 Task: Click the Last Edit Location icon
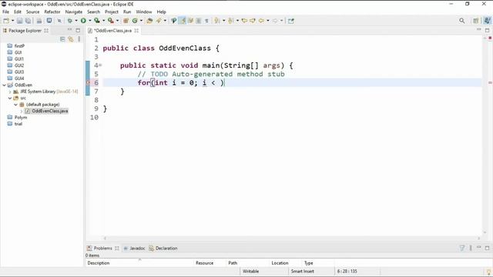point(244,21)
